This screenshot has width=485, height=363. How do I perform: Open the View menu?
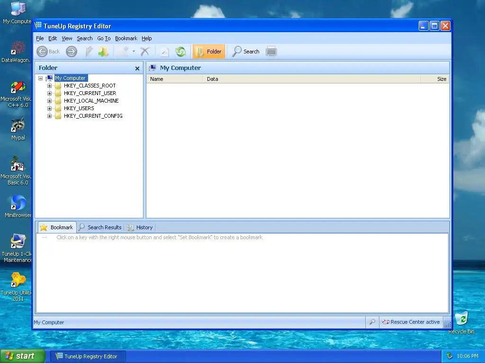(67, 38)
